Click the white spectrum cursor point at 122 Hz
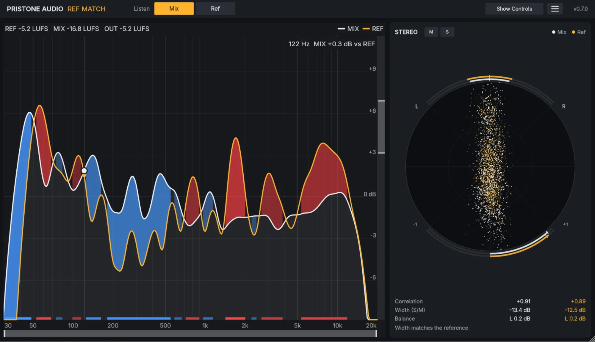595x342 pixels. [x=84, y=171]
